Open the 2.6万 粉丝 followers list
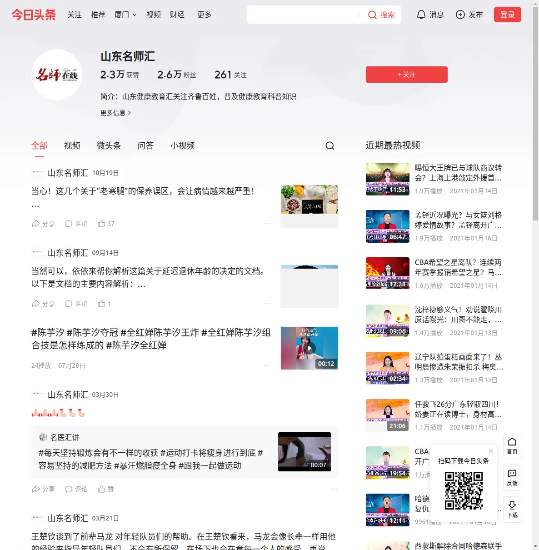 pyautogui.click(x=177, y=75)
